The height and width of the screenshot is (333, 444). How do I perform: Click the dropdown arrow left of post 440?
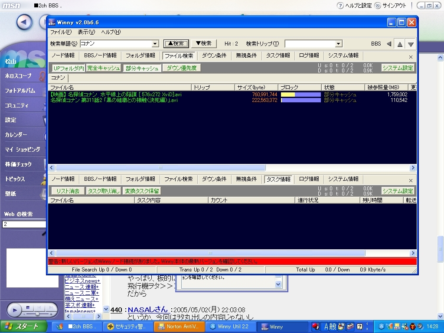coord(106,309)
